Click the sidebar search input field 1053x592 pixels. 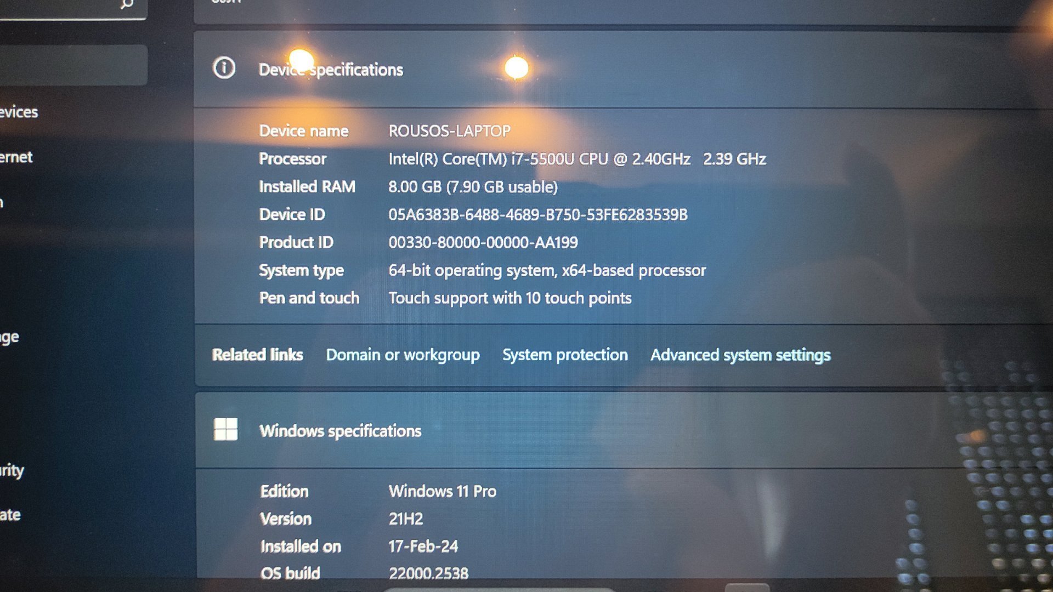pos(73,9)
